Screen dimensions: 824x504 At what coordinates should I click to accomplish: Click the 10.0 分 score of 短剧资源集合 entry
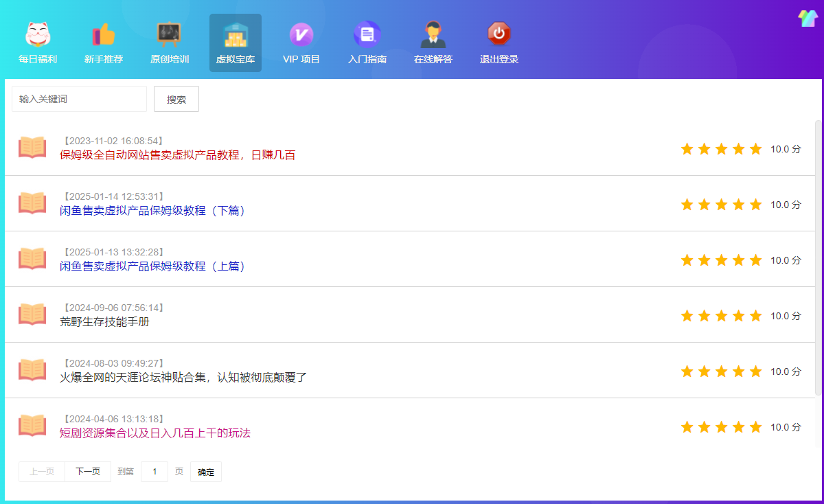click(786, 427)
